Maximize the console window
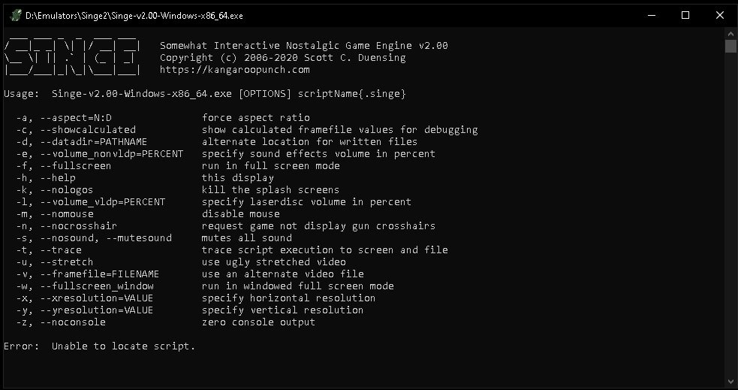 click(685, 16)
